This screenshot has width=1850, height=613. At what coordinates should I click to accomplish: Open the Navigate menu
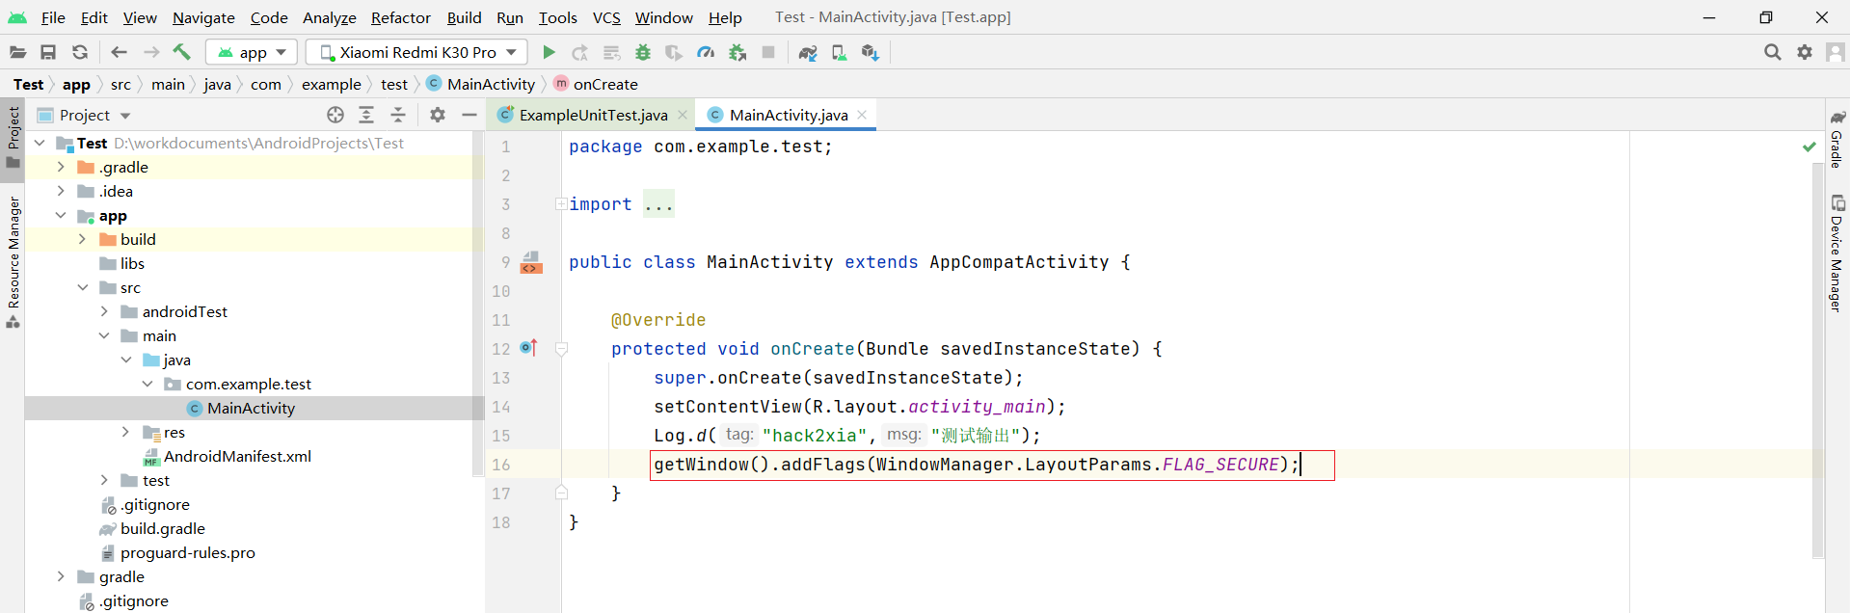tap(203, 17)
